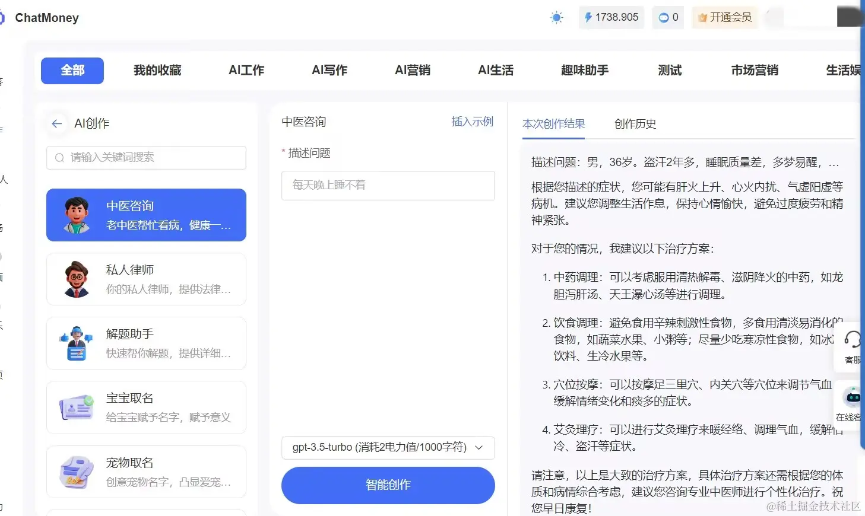Click the 智能创作 button
Screen dimensions: 865x516
388,485
